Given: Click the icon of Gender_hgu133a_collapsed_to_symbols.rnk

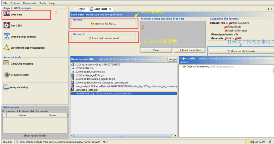Looking at the screenshot, I should (72, 93).
